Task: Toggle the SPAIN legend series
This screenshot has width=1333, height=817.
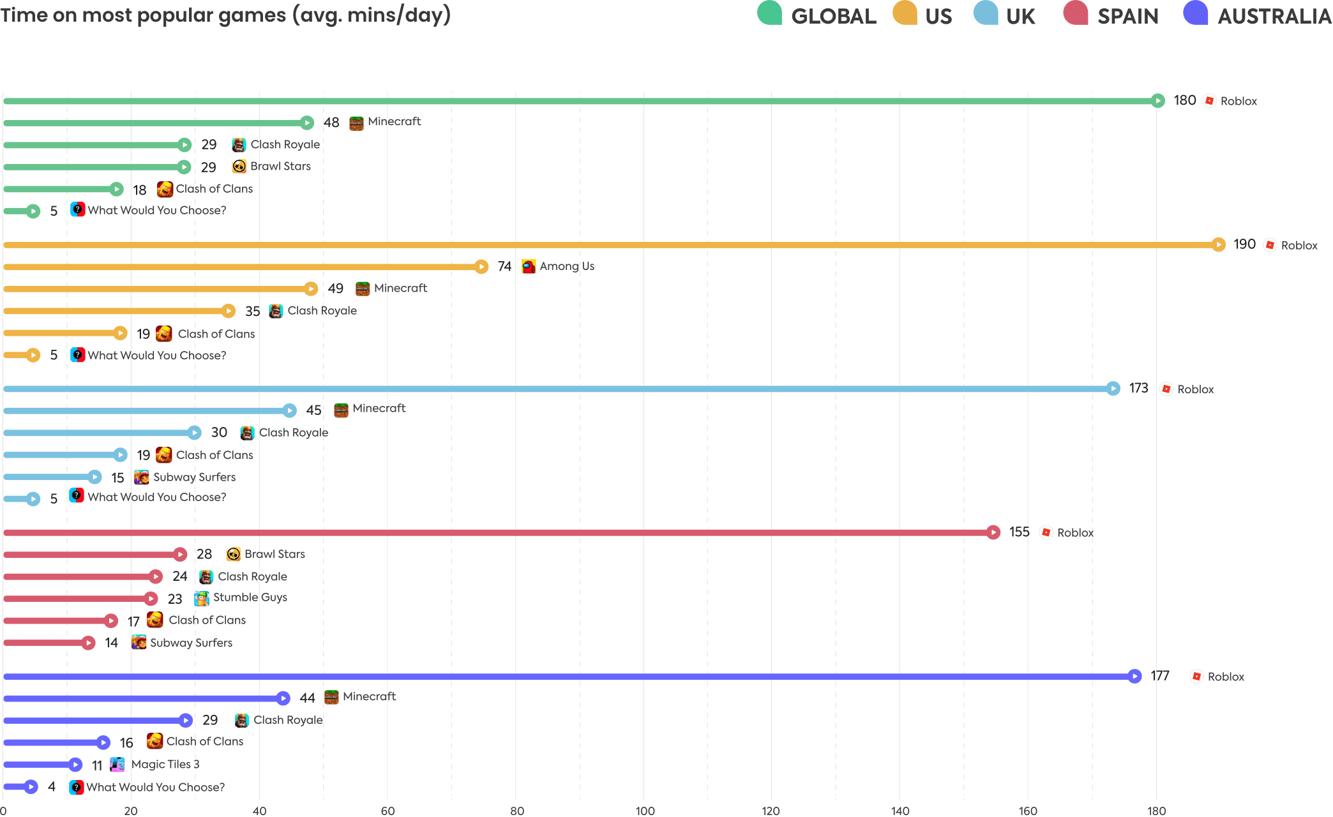Action: tap(1127, 16)
